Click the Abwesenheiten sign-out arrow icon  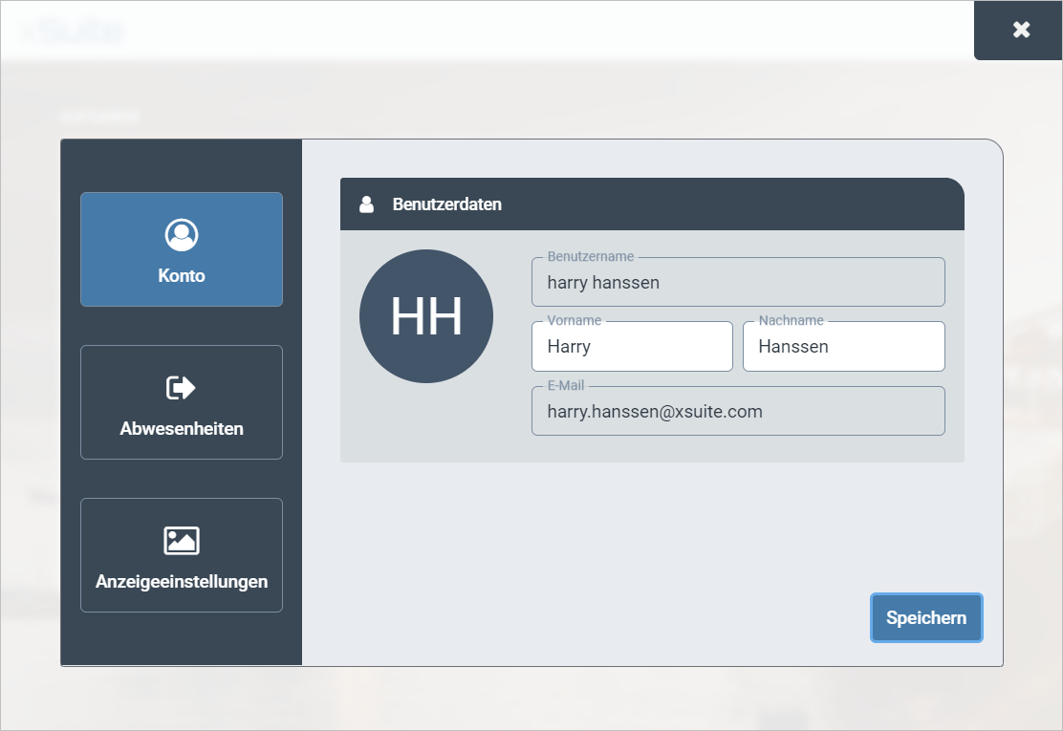pyautogui.click(x=182, y=388)
